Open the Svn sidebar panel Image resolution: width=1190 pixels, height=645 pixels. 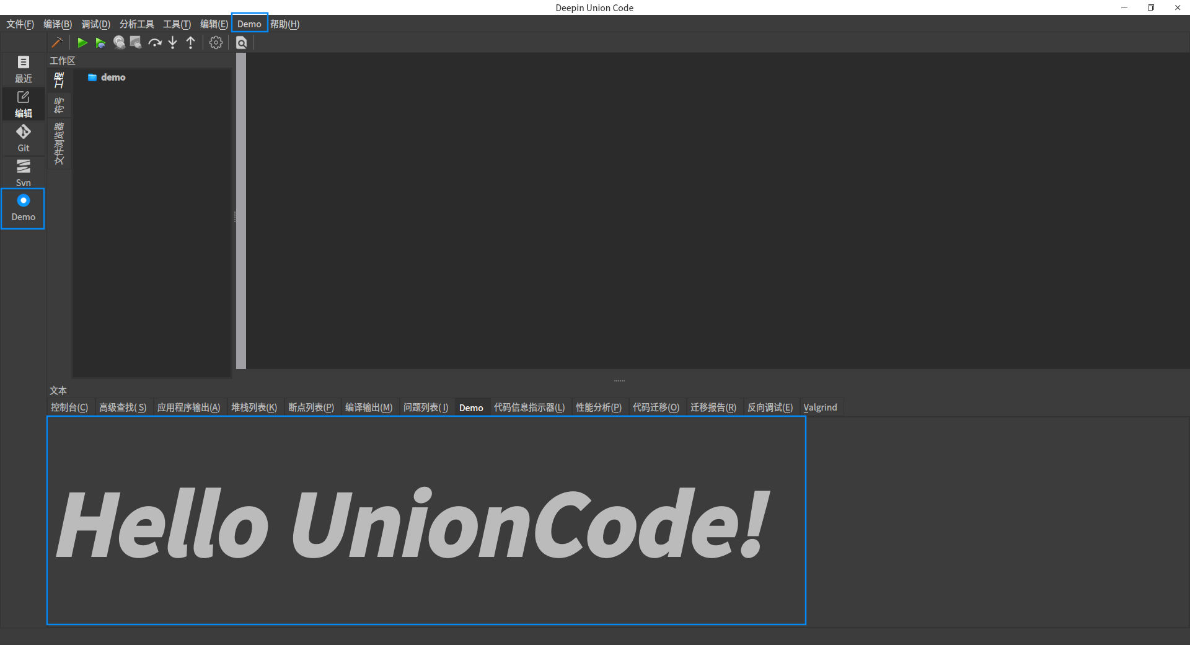pyautogui.click(x=23, y=172)
